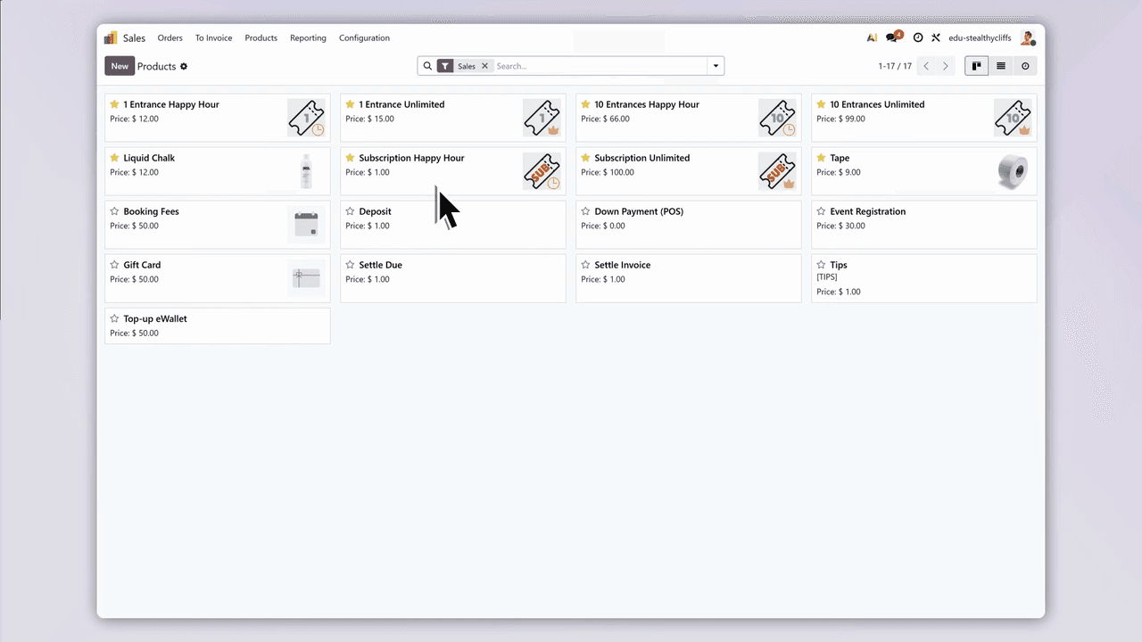This screenshot has height=642, width=1142.
Task: Click the gear icon next to Products
Action: (184, 67)
